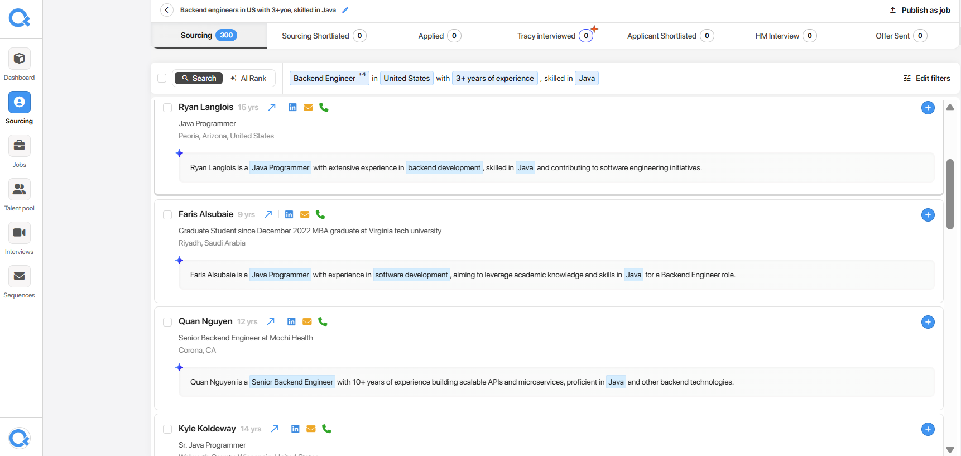
Task: Call Ryan Langlois via phone icon
Action: point(324,107)
